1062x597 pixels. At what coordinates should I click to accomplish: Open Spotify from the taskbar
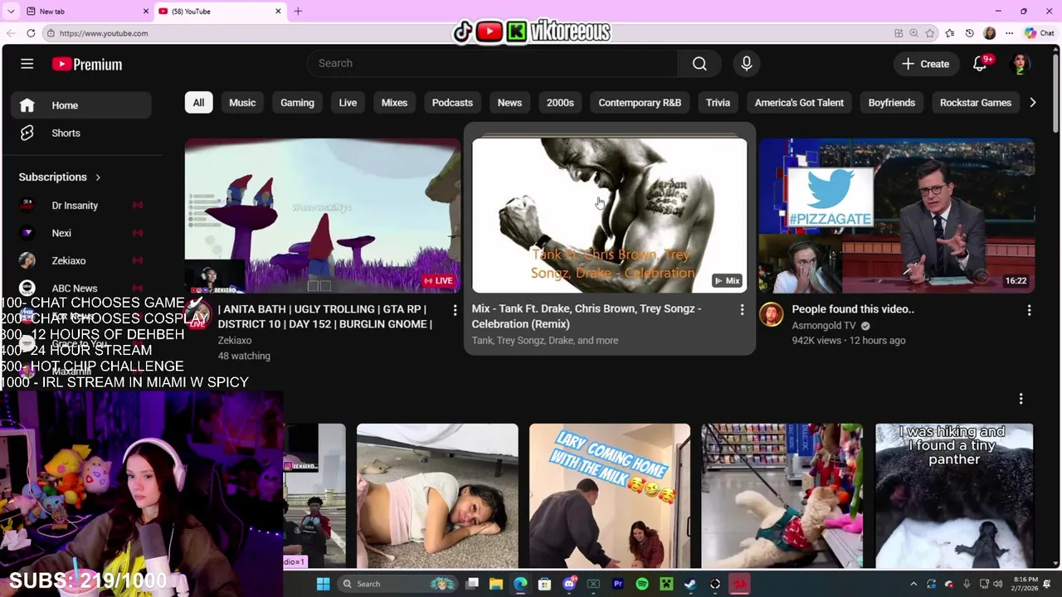642,585
